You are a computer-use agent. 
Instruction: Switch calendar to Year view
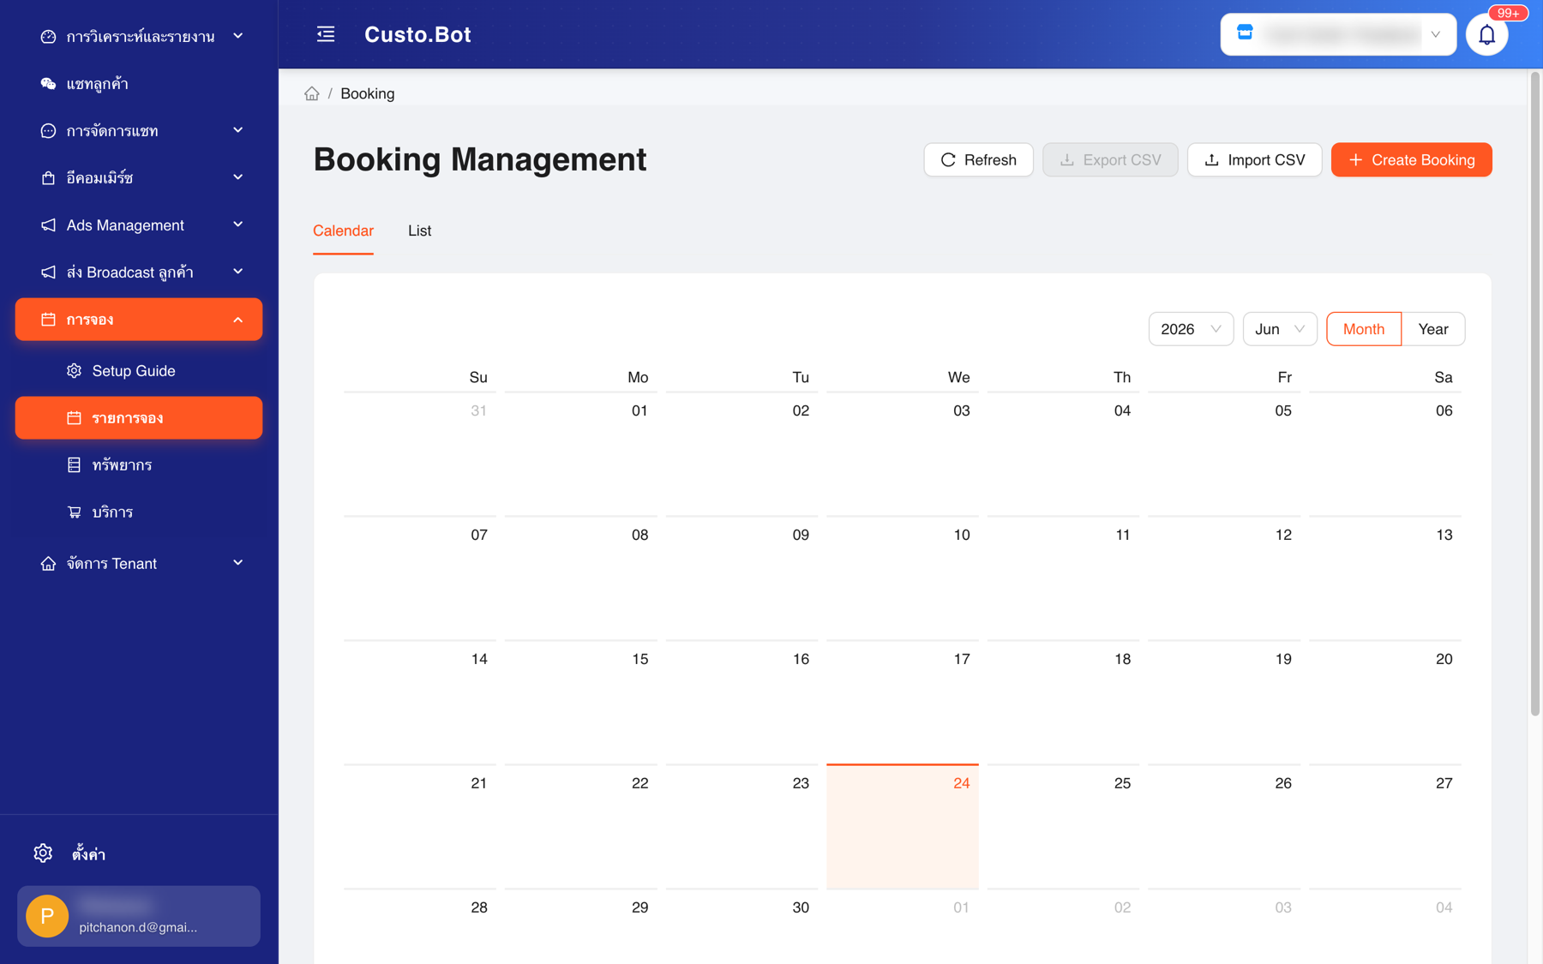click(1433, 329)
